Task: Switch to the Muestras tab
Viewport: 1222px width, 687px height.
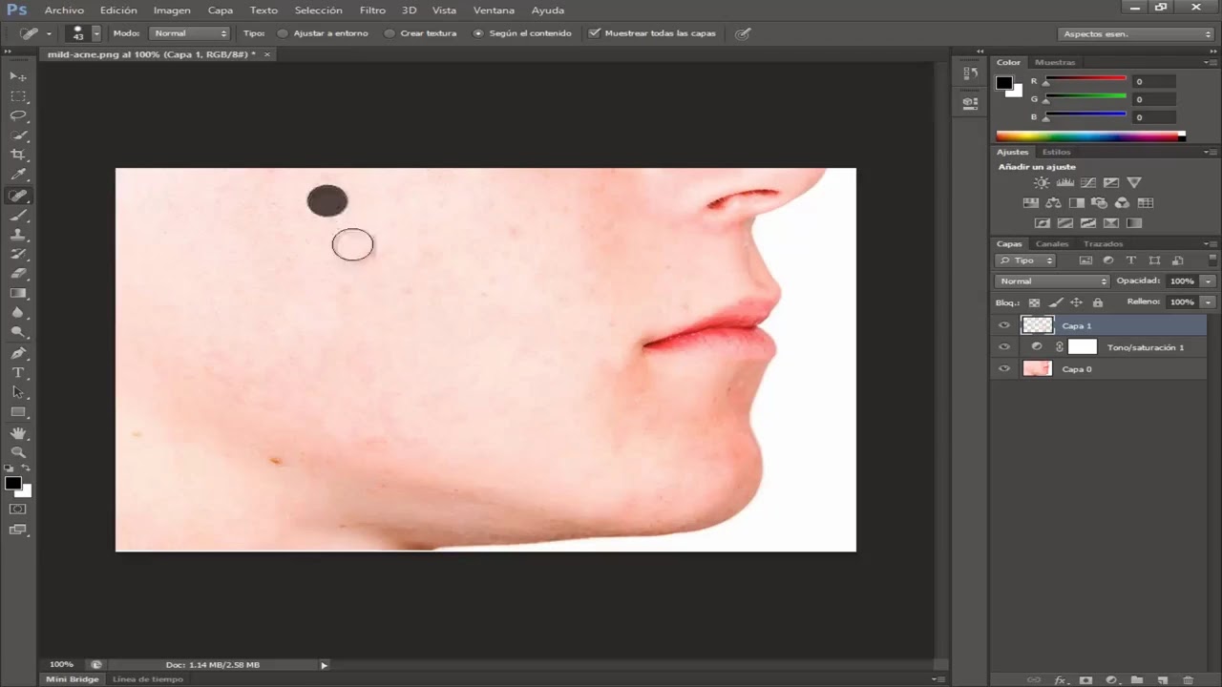Action: pyautogui.click(x=1055, y=62)
